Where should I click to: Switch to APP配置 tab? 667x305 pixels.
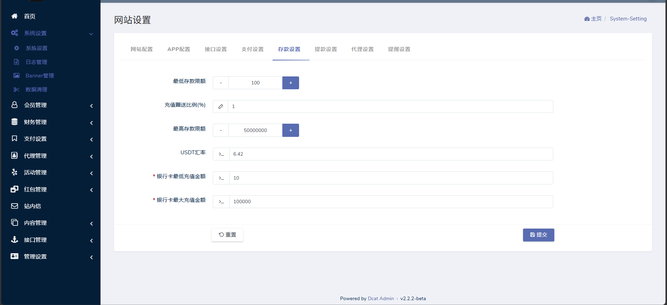click(x=179, y=49)
